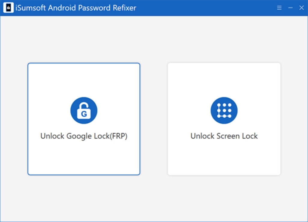Screen dimensions: 308x222
Task: Click the iSumsoft app logo in title bar
Action: point(9,8)
